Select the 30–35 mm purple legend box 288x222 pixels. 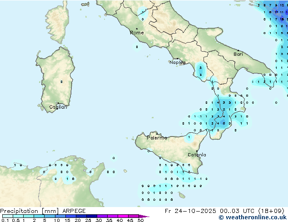[102, 216]
